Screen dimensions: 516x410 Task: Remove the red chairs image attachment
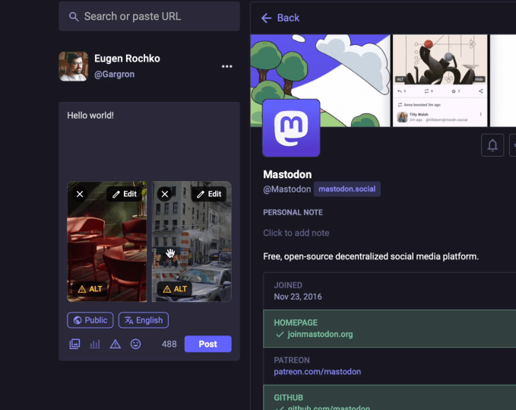tap(80, 194)
